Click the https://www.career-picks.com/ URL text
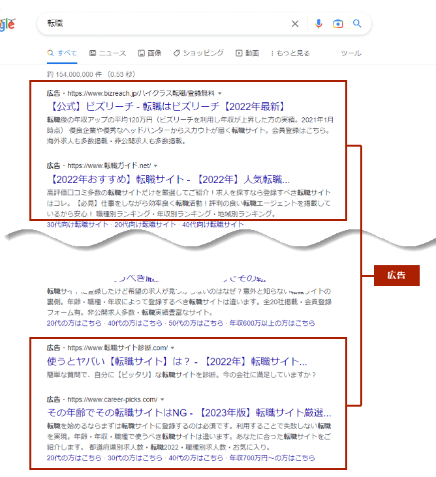This screenshot has height=477, width=436. (x=112, y=399)
